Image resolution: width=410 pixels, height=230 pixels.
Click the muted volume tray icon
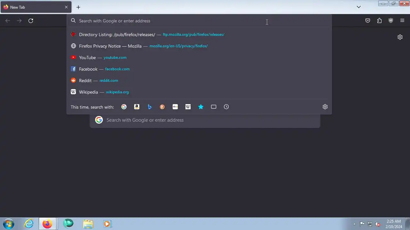pos(378,224)
